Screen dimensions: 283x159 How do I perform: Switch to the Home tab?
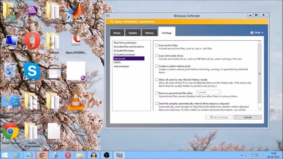point(117,33)
